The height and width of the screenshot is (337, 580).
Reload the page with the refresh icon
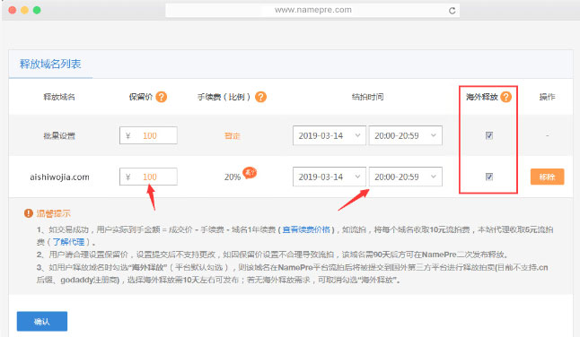pos(452,11)
